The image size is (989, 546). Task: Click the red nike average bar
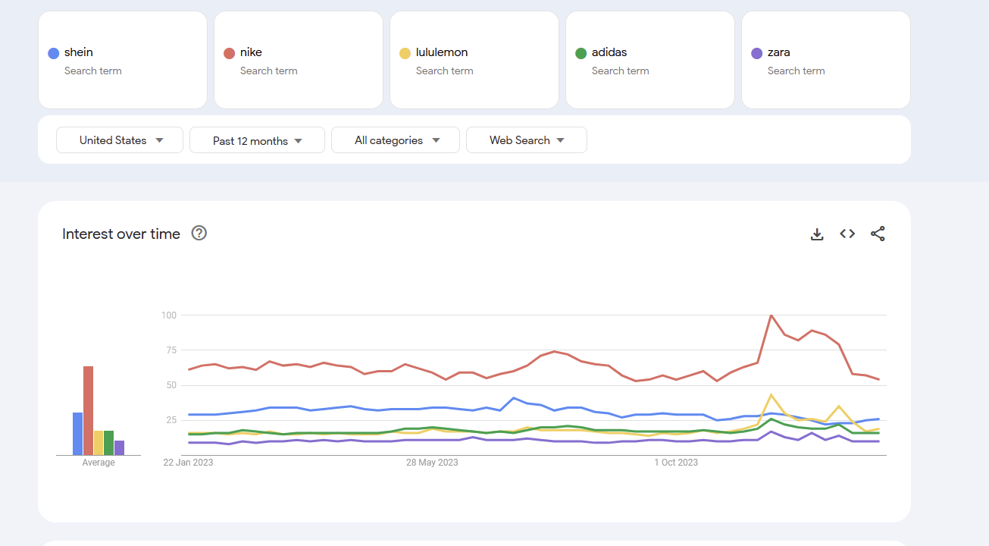(88, 410)
